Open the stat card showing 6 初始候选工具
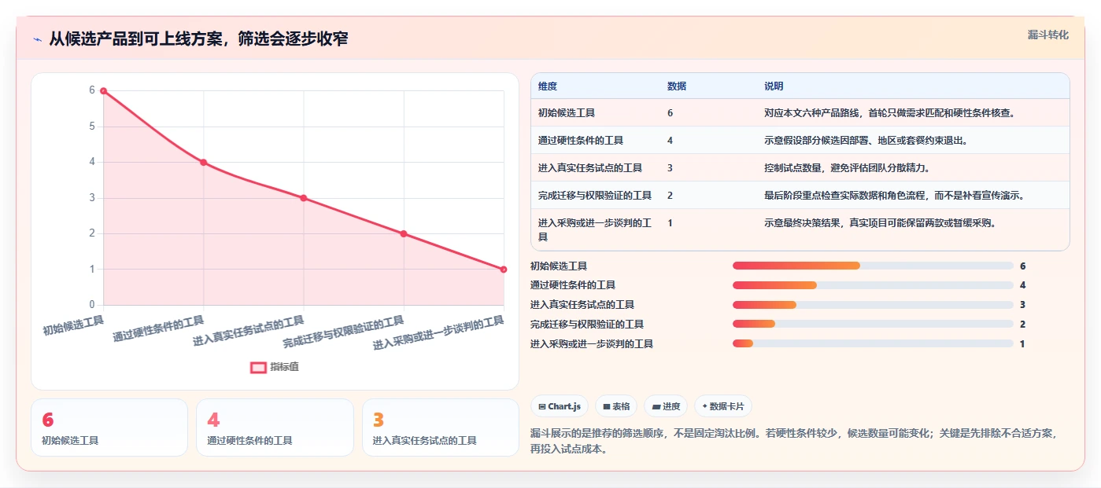Viewport: 1101px width, 488px height. 109,427
